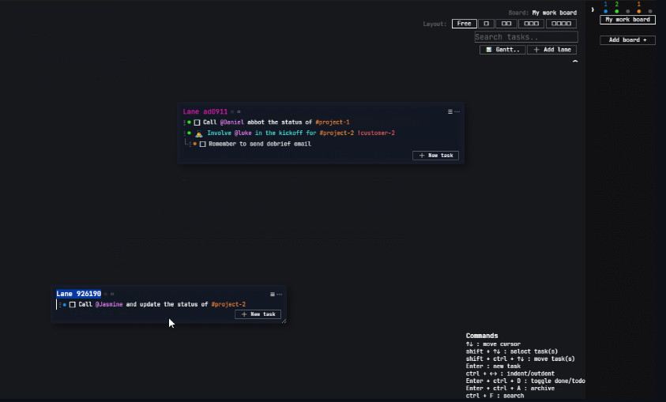Click the green status dot of the Call @Daniel task

point(190,122)
